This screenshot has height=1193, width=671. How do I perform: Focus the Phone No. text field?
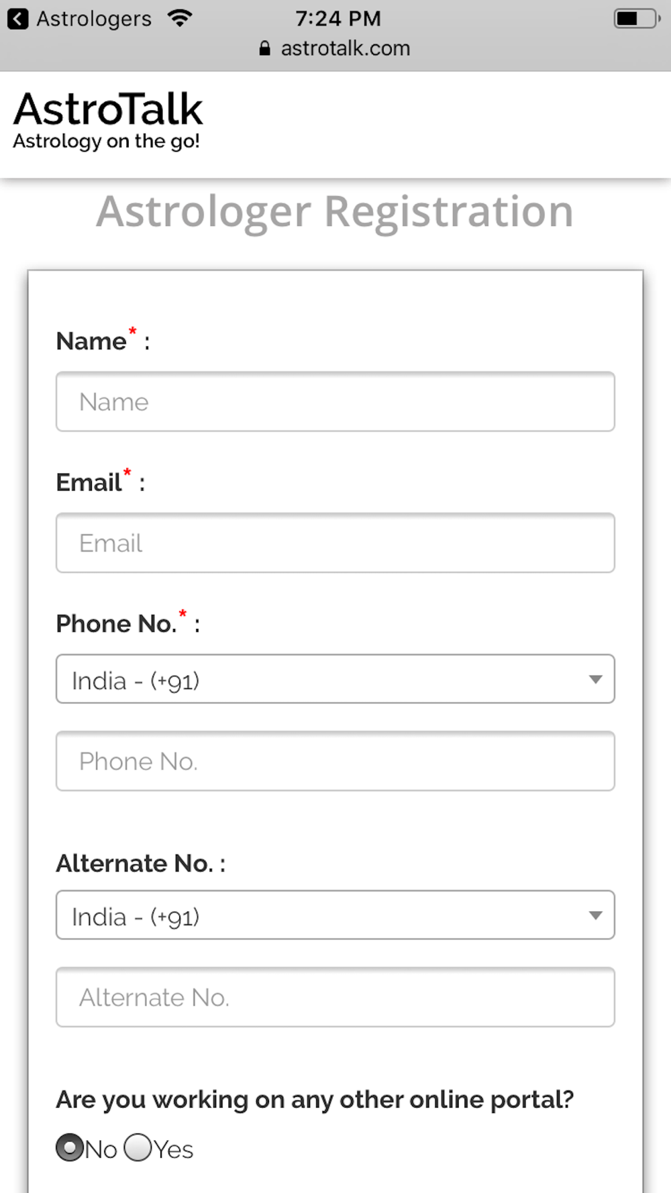(335, 762)
